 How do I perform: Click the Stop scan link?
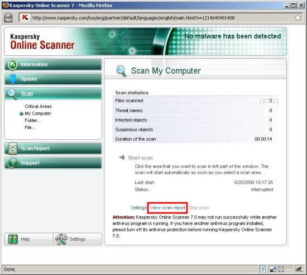(199, 207)
